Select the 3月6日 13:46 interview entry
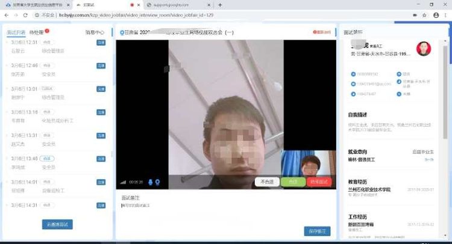The image size is (452, 244). [x=57, y=163]
